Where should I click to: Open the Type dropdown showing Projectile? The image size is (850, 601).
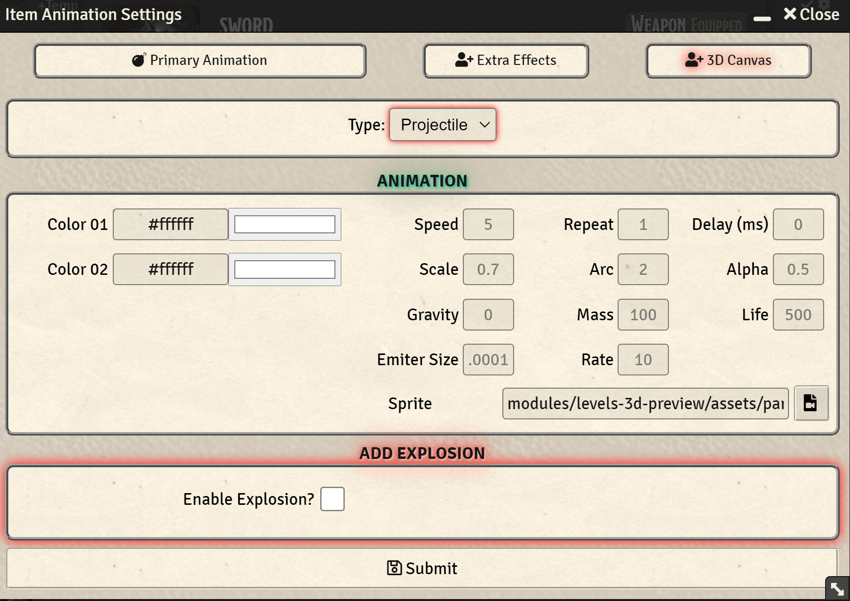click(x=443, y=125)
